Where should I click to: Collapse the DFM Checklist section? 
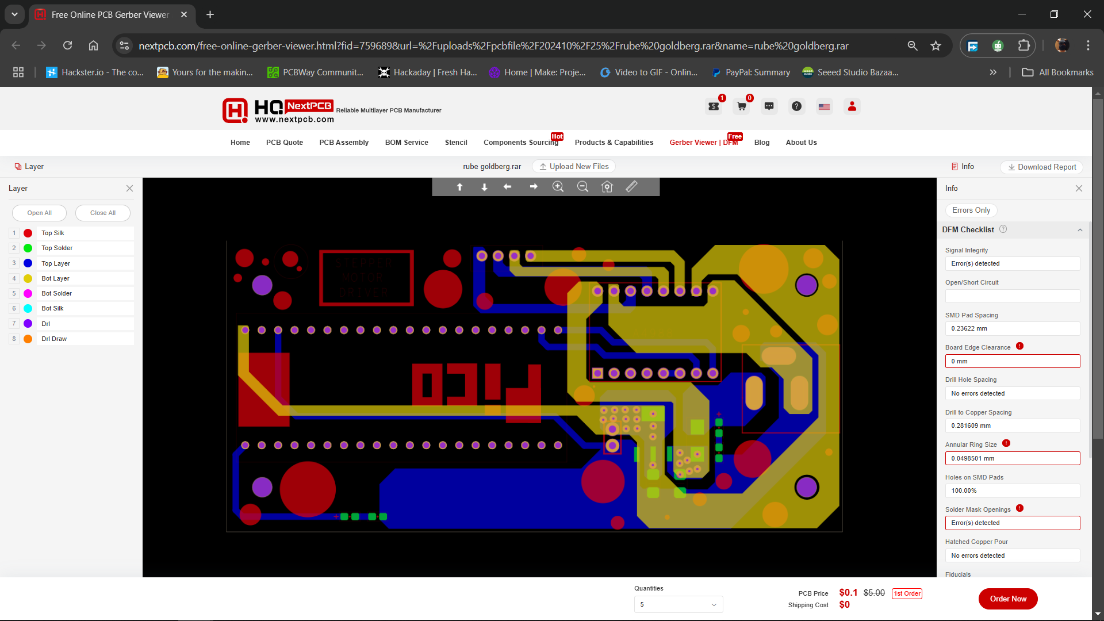coord(1080,230)
